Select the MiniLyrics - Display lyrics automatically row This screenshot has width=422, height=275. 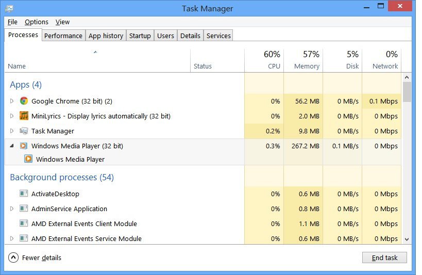coord(203,116)
